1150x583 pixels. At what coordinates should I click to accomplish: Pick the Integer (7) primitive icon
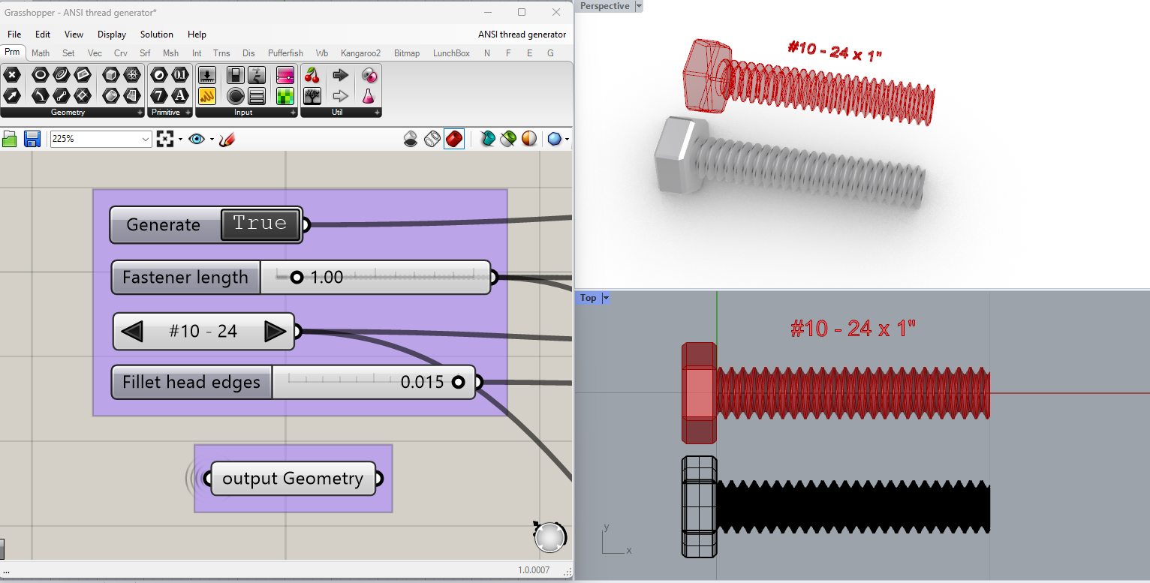coord(159,95)
